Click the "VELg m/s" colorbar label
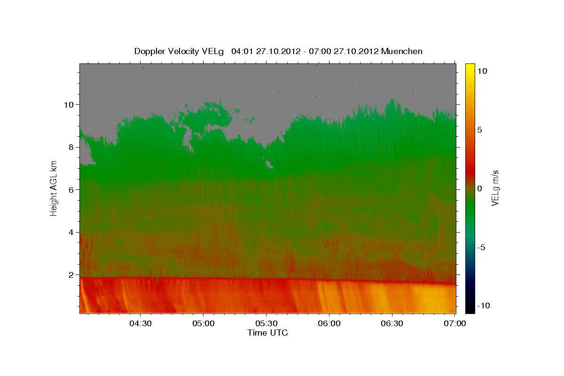The height and width of the screenshot is (376, 564). click(x=495, y=188)
